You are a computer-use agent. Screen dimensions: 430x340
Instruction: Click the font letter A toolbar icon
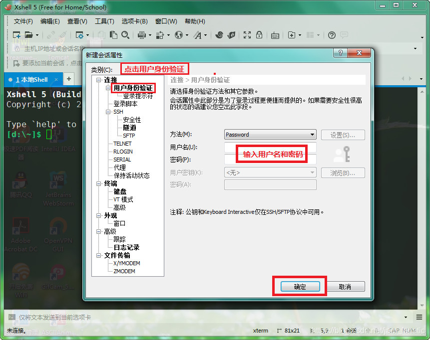coord(197,35)
